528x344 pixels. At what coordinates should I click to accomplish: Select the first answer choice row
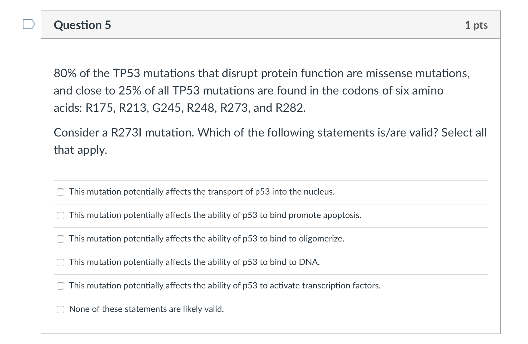[202, 192]
